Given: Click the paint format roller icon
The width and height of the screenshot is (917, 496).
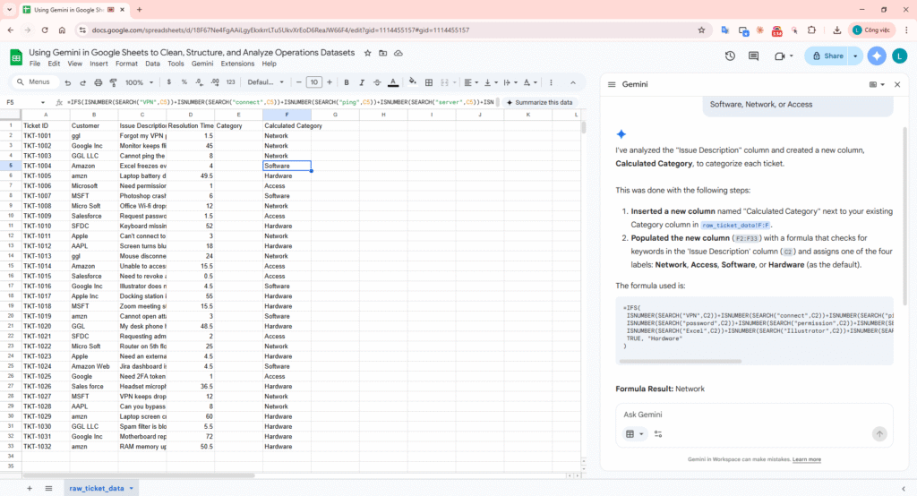Looking at the screenshot, I should point(112,82).
